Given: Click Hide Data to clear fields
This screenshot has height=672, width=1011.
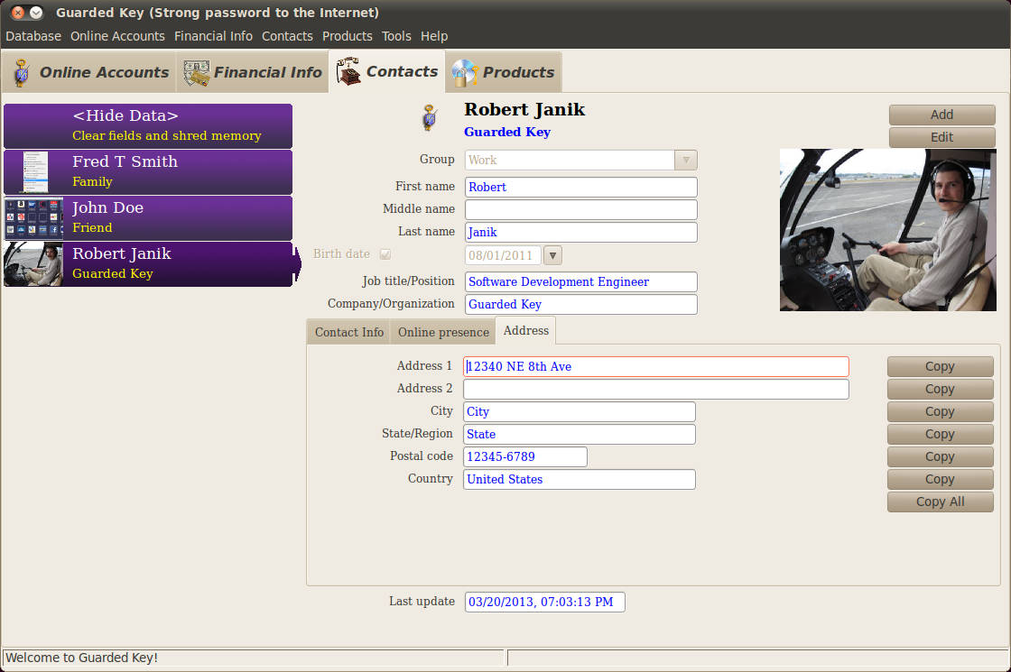Looking at the screenshot, I should (148, 125).
